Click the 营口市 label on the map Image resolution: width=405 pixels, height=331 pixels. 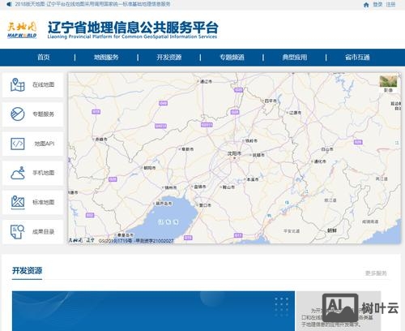pos(205,205)
